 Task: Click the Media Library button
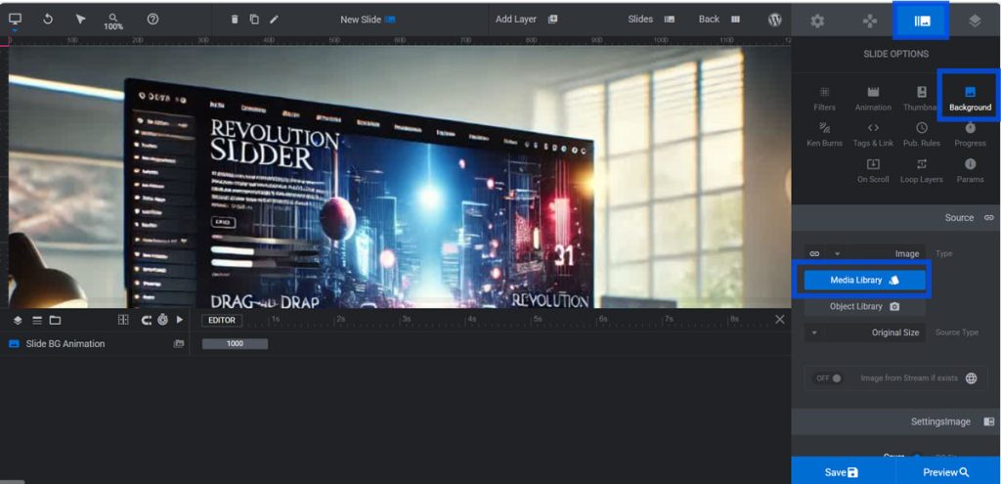click(x=864, y=280)
